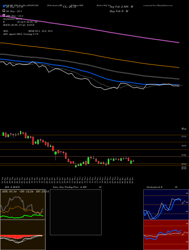189x250 pixels.
Task: Click the 28.04 price axis label
Action: pyautogui.click(x=184, y=155)
